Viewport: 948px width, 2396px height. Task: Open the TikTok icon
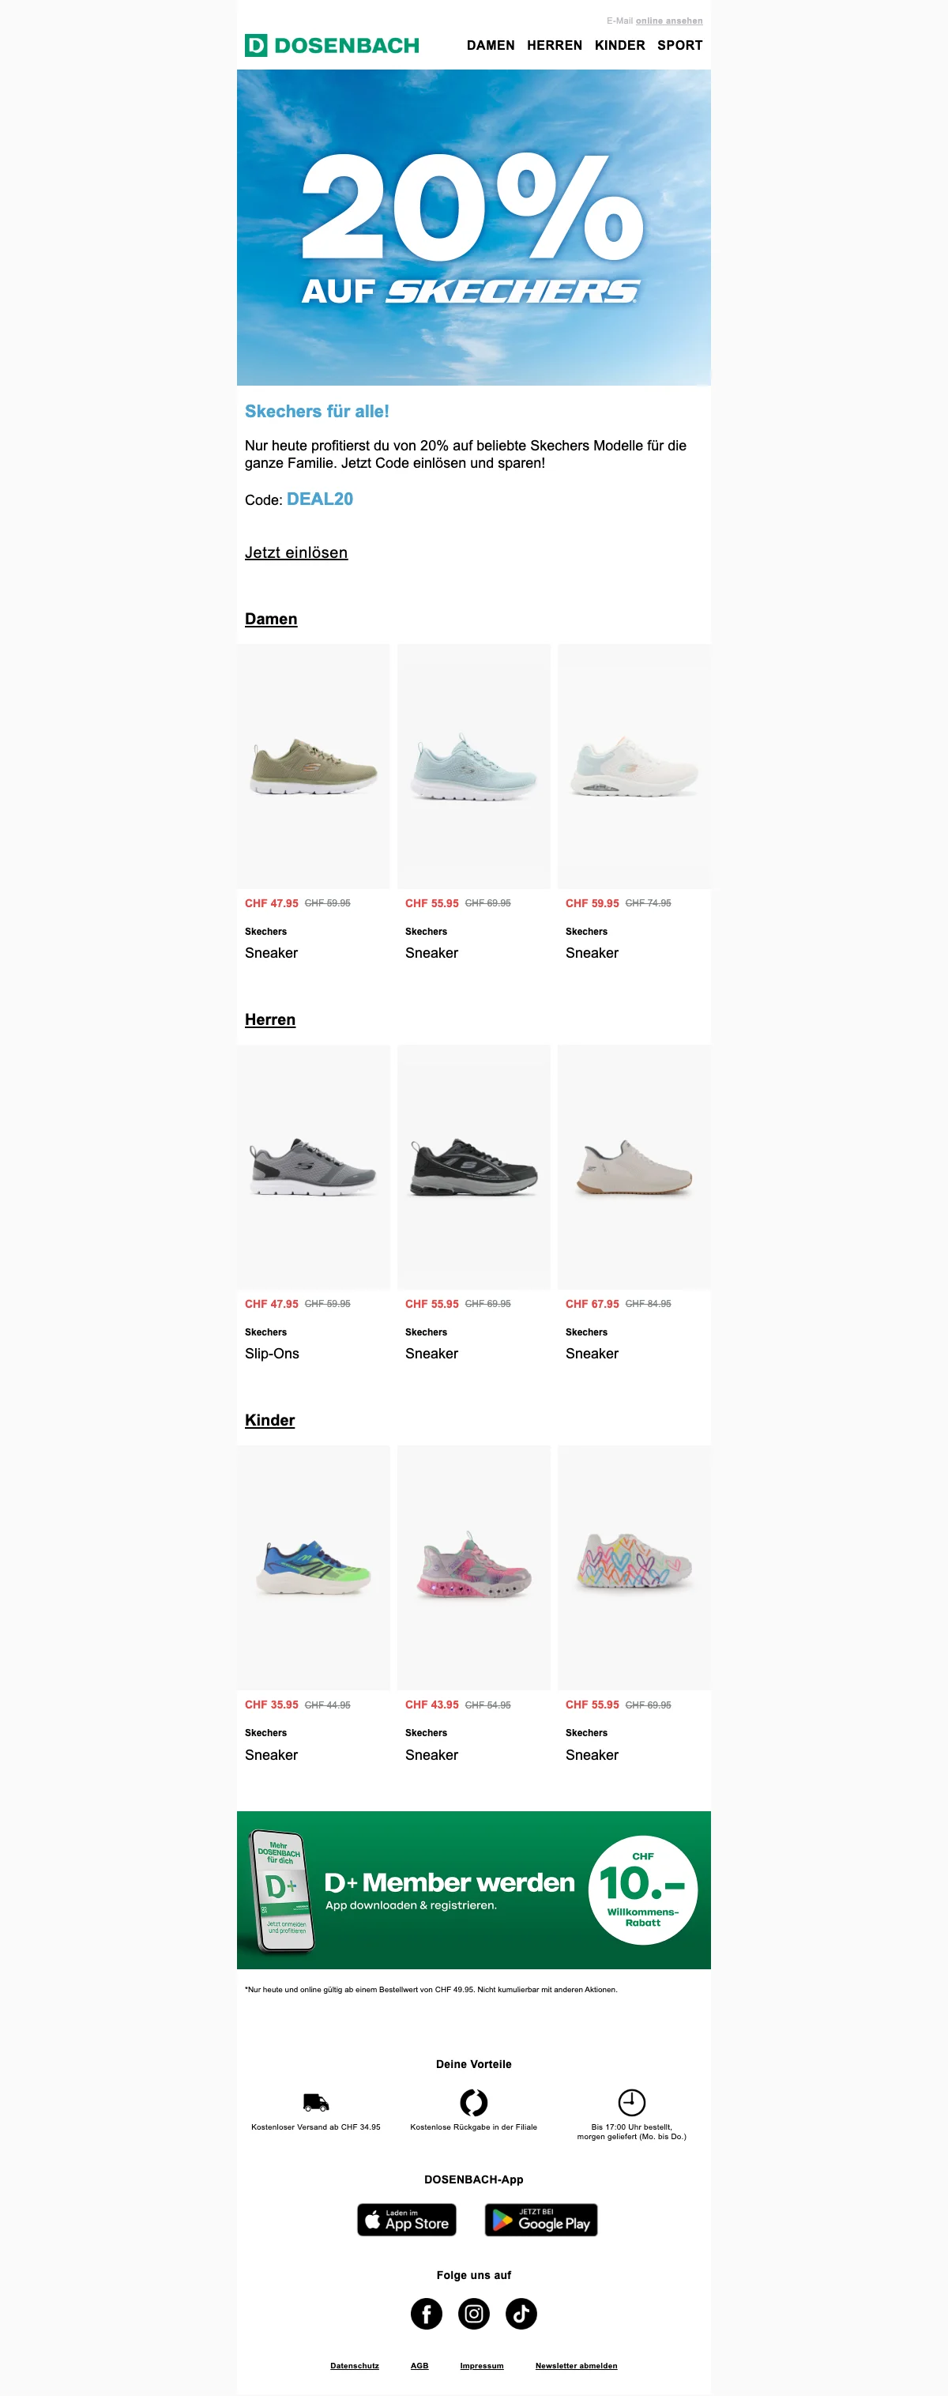[x=521, y=2313]
